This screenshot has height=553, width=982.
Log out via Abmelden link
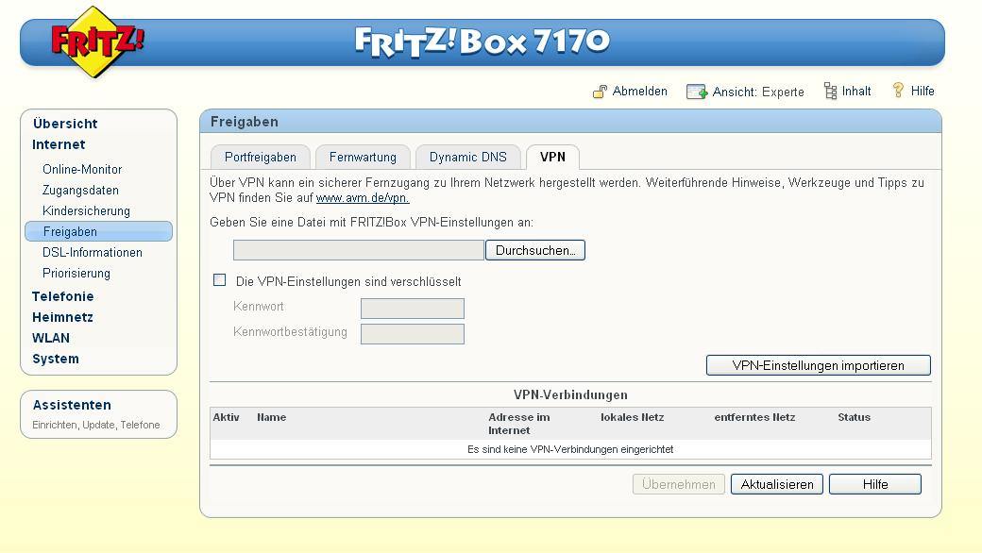(639, 92)
